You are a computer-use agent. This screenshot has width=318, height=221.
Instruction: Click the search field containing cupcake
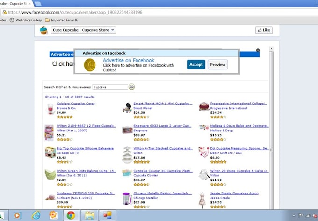pyautogui.click(x=110, y=87)
